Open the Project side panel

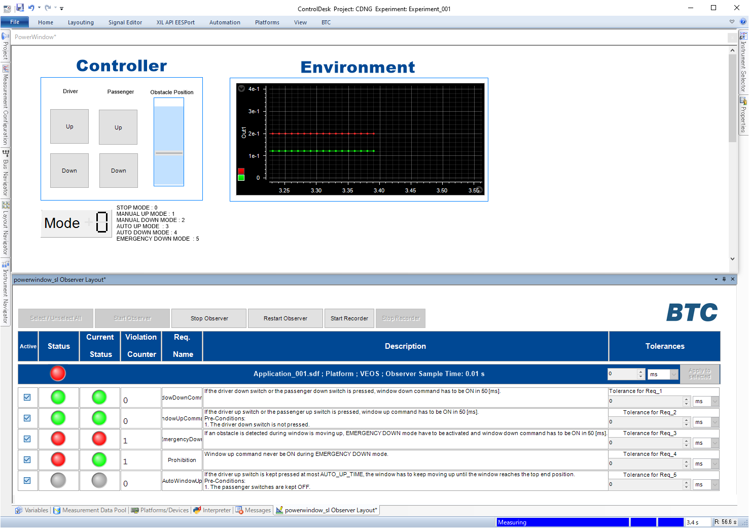5,46
